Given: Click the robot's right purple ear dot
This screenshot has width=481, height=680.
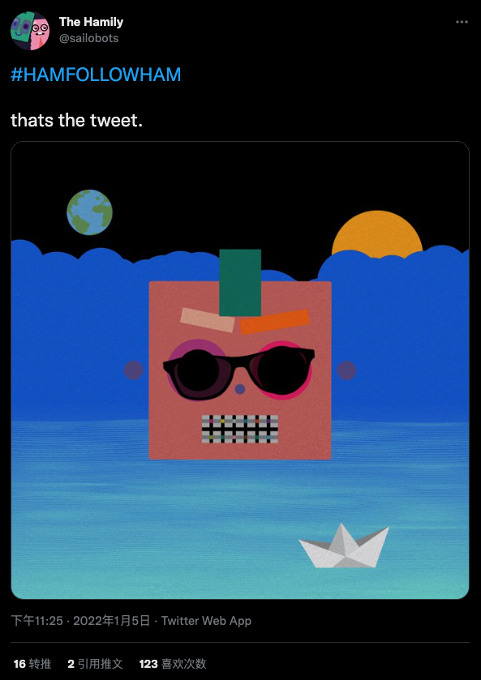Looking at the screenshot, I should (x=346, y=370).
